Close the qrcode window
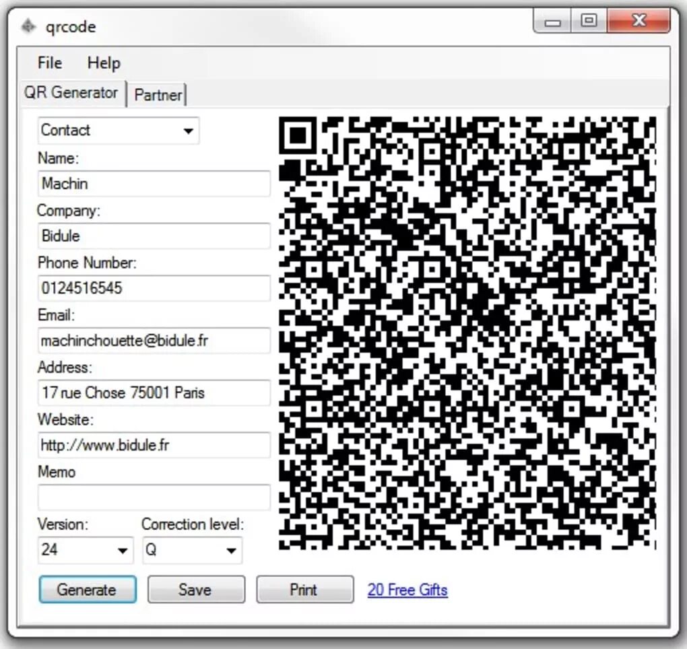Screen dimensions: 687x649 pyautogui.click(x=639, y=21)
